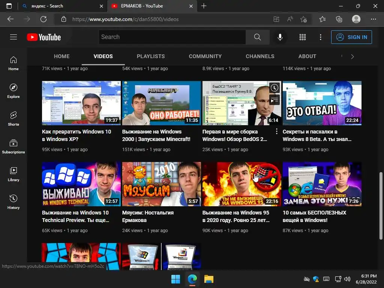
Task: Open File Explorer from the taskbar
Action: pos(209,279)
